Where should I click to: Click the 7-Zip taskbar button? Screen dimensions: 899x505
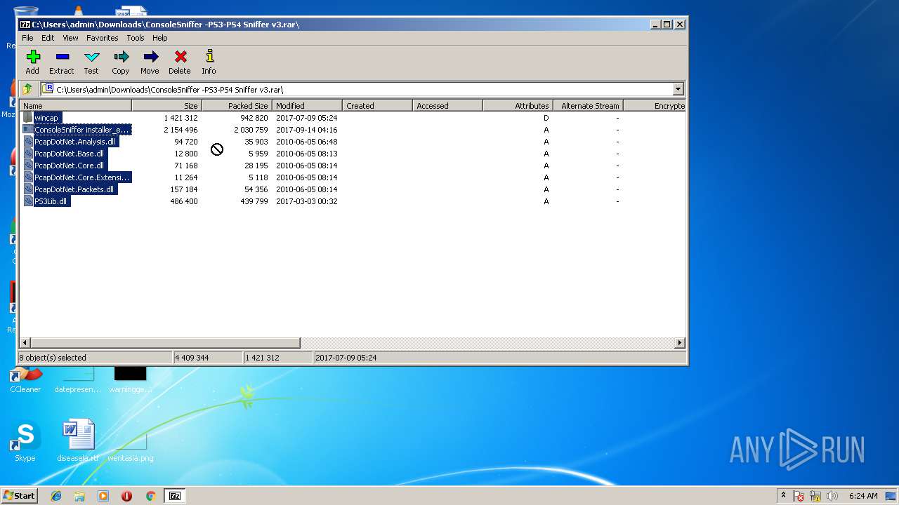pyautogui.click(x=174, y=496)
